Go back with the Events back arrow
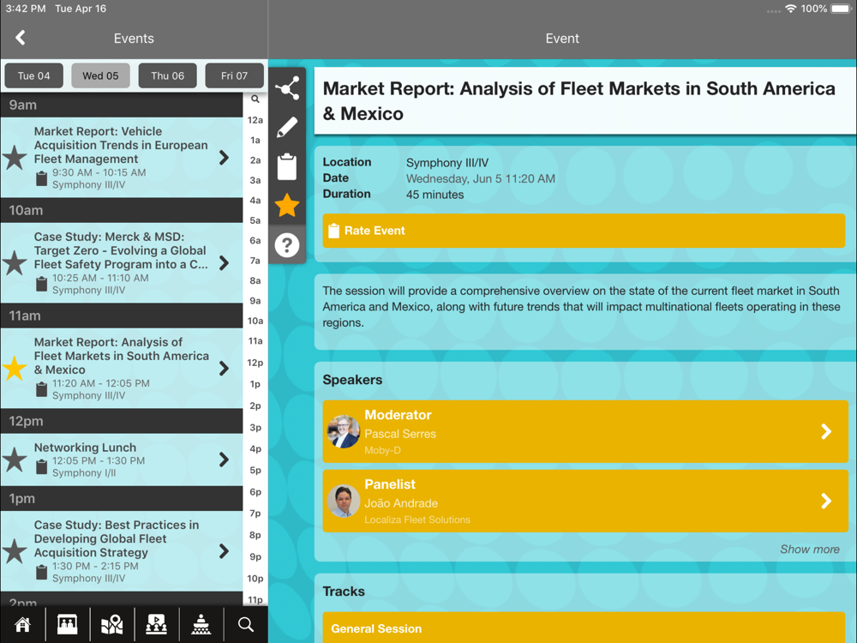Image resolution: width=857 pixels, height=643 pixels. (21, 38)
